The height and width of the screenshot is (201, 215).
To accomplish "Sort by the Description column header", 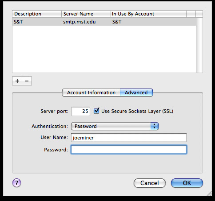I will [37, 14].
